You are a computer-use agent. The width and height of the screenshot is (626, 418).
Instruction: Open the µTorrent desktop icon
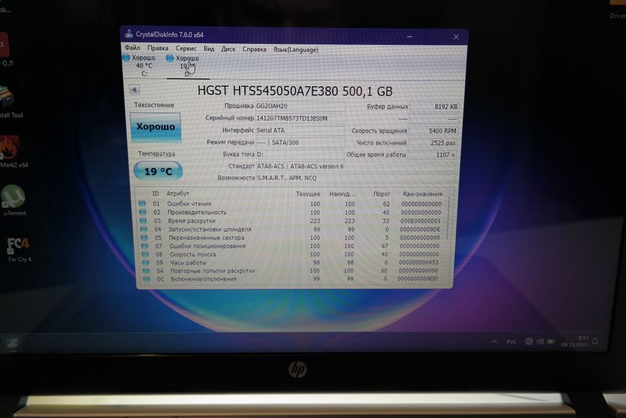(x=14, y=200)
